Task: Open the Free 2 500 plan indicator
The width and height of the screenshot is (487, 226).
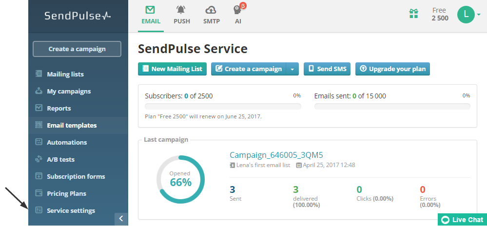Action: pos(440,14)
